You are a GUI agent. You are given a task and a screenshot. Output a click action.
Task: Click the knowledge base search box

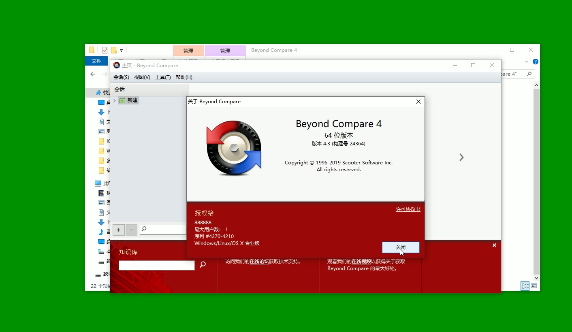157,265
